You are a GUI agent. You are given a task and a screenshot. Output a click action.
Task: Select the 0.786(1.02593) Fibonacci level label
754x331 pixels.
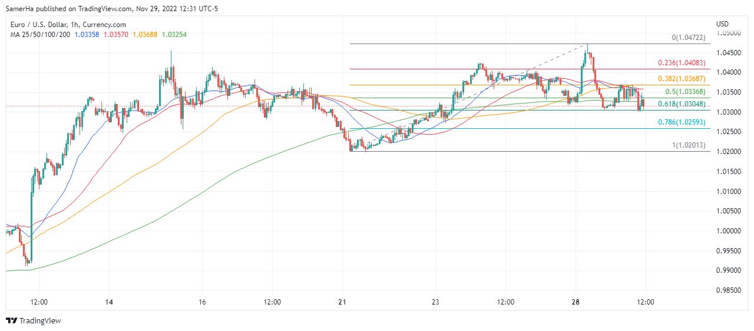(x=682, y=122)
